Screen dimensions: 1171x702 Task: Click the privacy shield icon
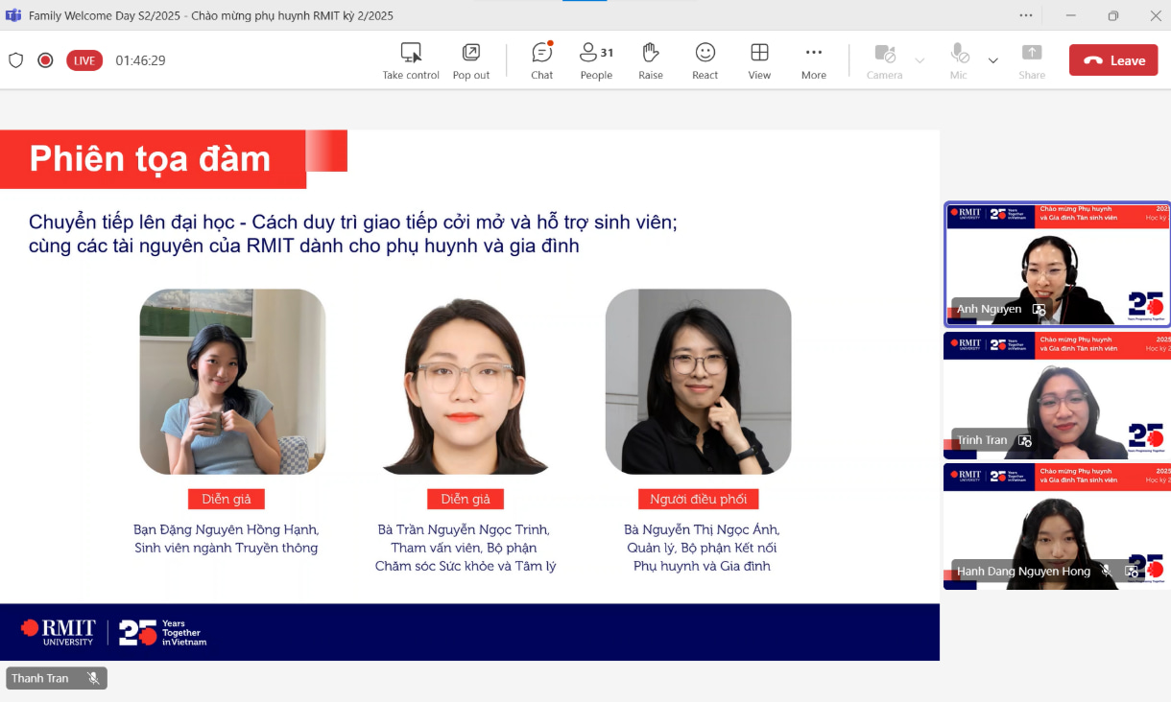tap(15, 60)
